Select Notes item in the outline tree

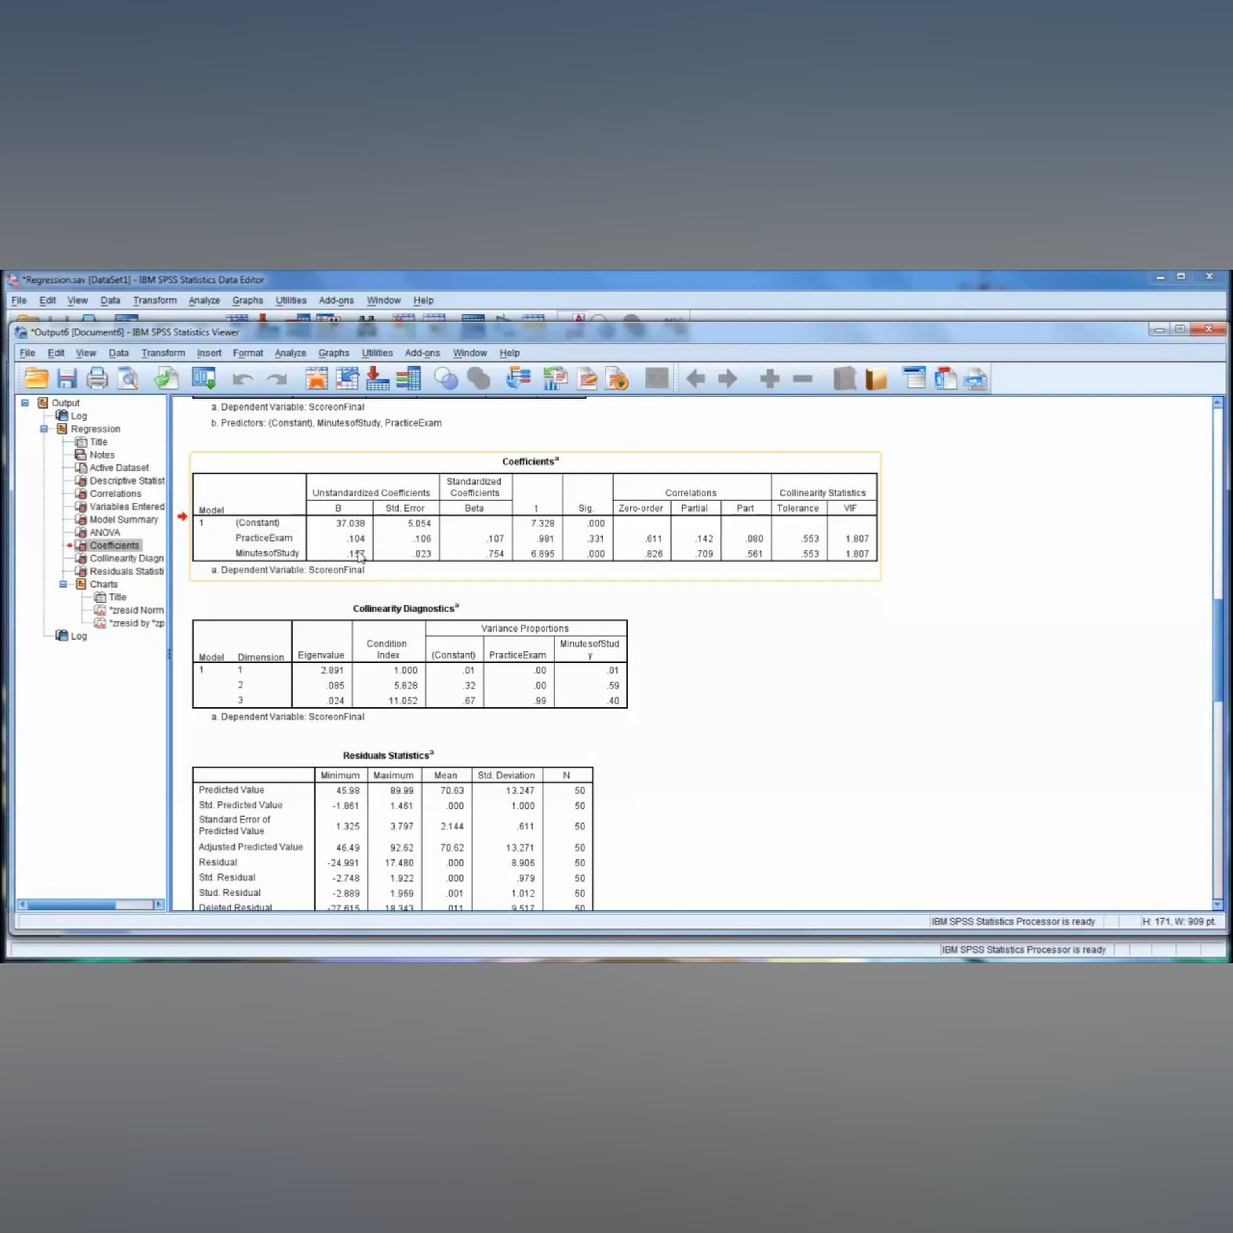tap(102, 455)
